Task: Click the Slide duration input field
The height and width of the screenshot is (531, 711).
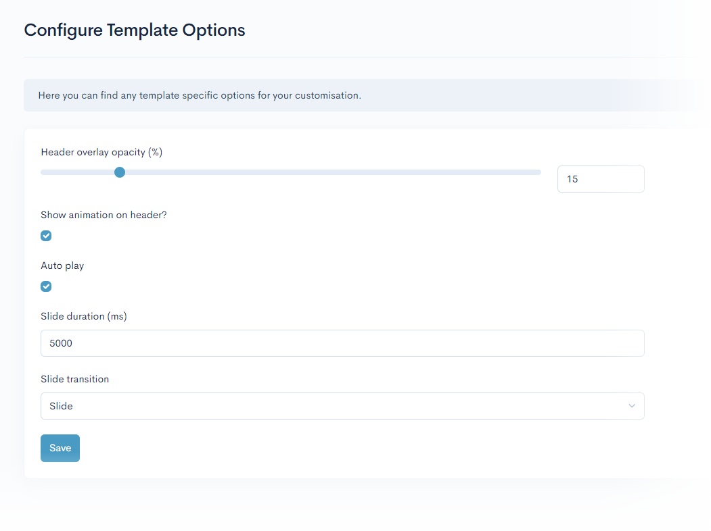Action: (x=342, y=343)
